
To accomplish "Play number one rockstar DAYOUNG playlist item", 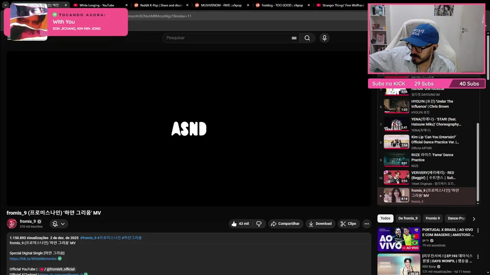I will (x=427, y=92).
